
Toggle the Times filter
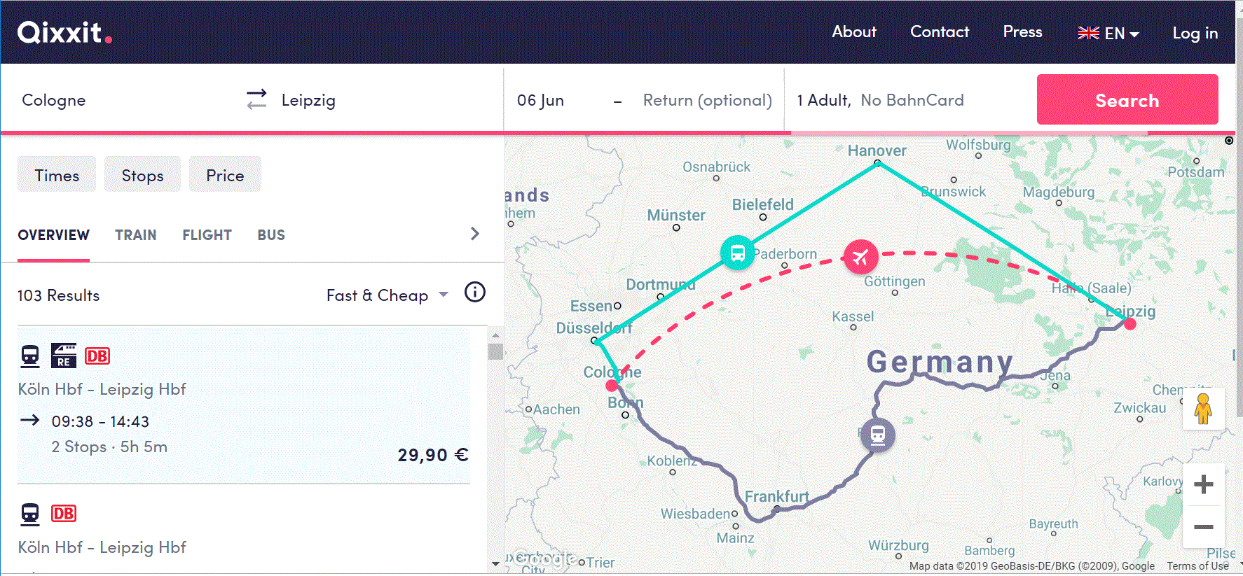point(57,175)
